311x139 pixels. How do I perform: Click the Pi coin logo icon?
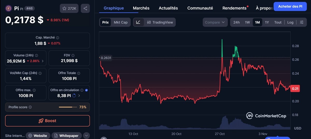tap(9, 8)
